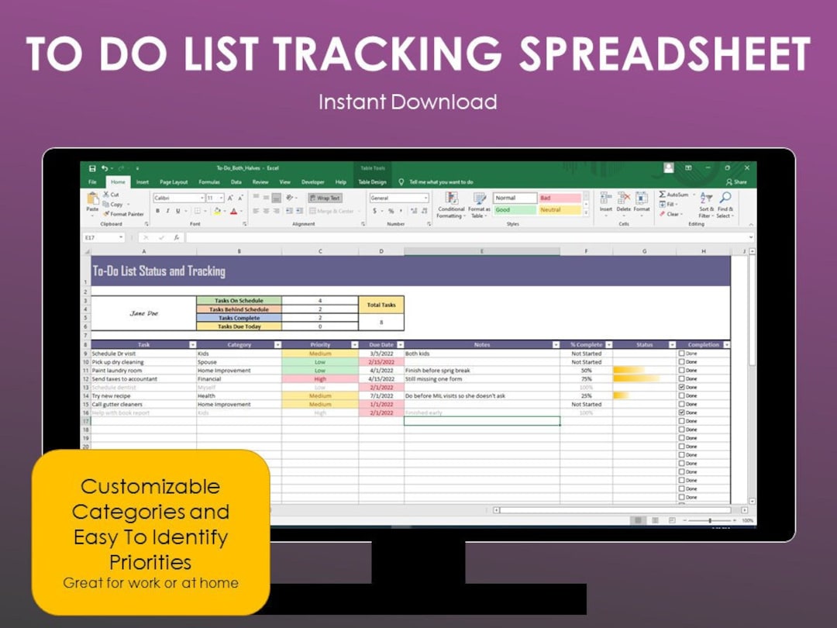Enable Wrap Text for the selection
Image resolution: width=837 pixels, height=628 pixels.
[325, 197]
